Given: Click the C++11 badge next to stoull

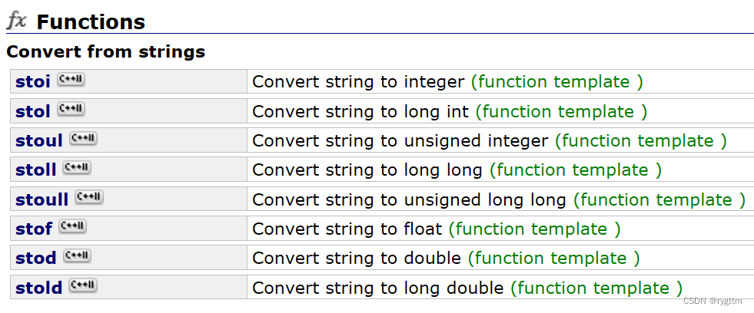Looking at the screenshot, I should click(x=89, y=197).
